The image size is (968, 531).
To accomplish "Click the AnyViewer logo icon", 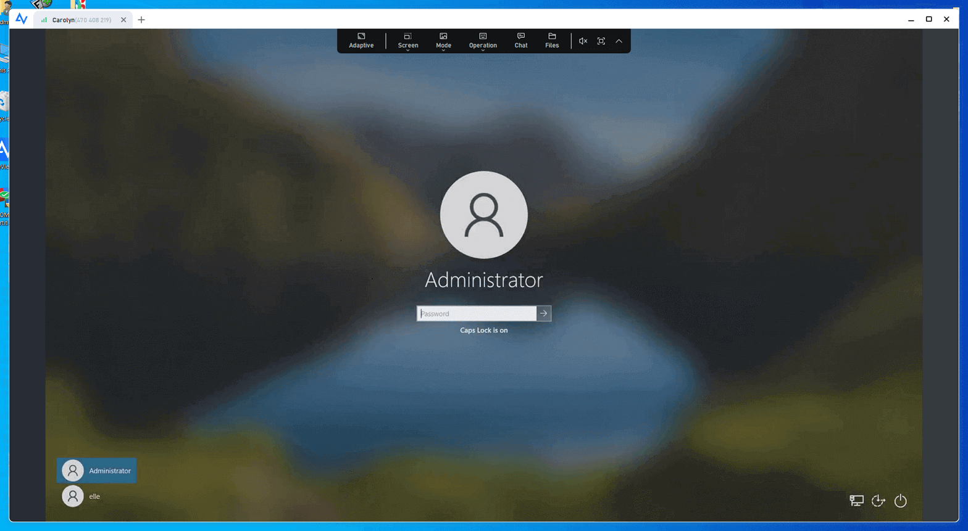I will 22,19.
